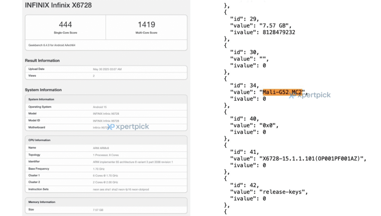
Task: Click the Result Information heading
Action: pyautogui.click(x=42, y=61)
